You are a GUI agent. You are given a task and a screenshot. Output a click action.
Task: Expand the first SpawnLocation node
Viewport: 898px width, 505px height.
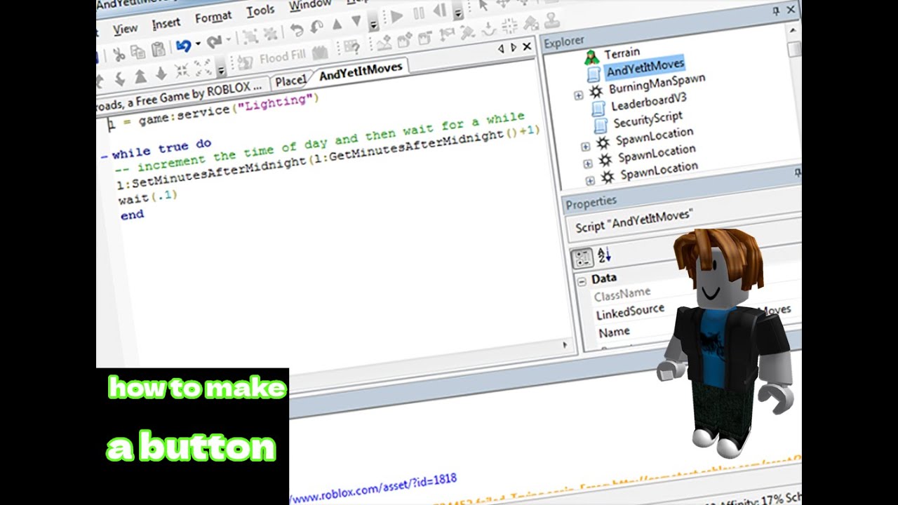[585, 147]
